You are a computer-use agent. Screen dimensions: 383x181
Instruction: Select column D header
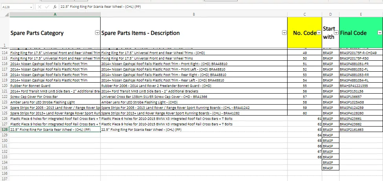click(330, 14)
